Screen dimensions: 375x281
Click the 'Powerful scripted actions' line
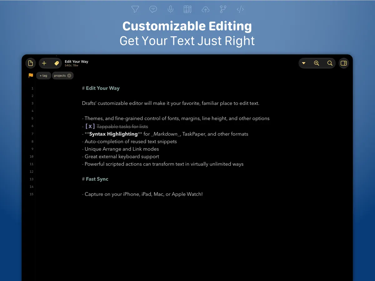pos(163,164)
